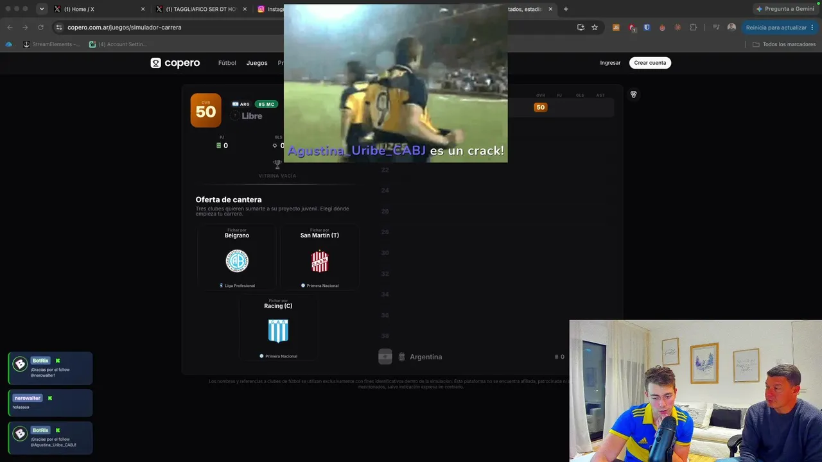Open the red flame extension
Screen dimensions: 822x462
tap(662, 28)
